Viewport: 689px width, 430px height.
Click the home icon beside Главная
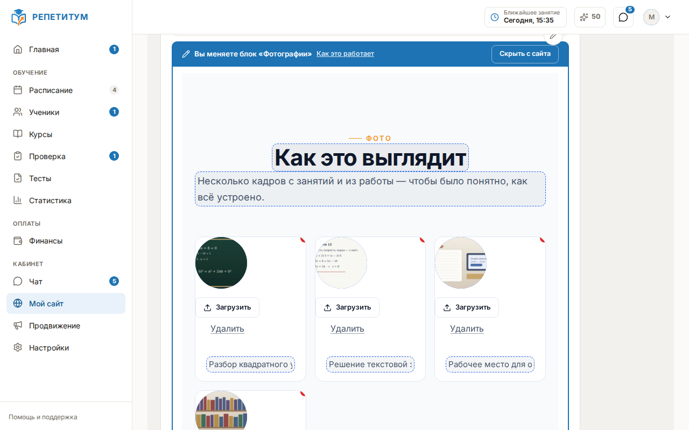tap(18, 49)
